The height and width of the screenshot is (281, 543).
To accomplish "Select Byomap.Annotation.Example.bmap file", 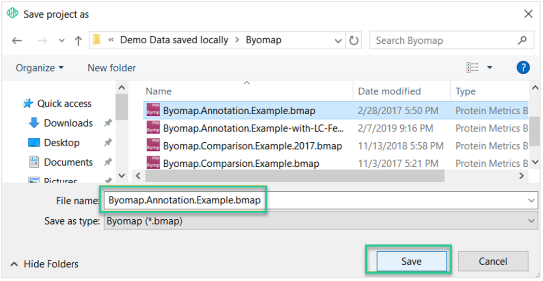I will (336, 111).
